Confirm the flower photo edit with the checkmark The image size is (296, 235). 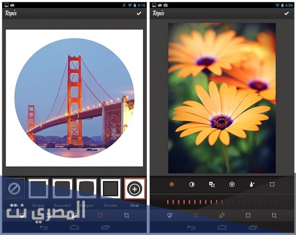tap(286, 13)
